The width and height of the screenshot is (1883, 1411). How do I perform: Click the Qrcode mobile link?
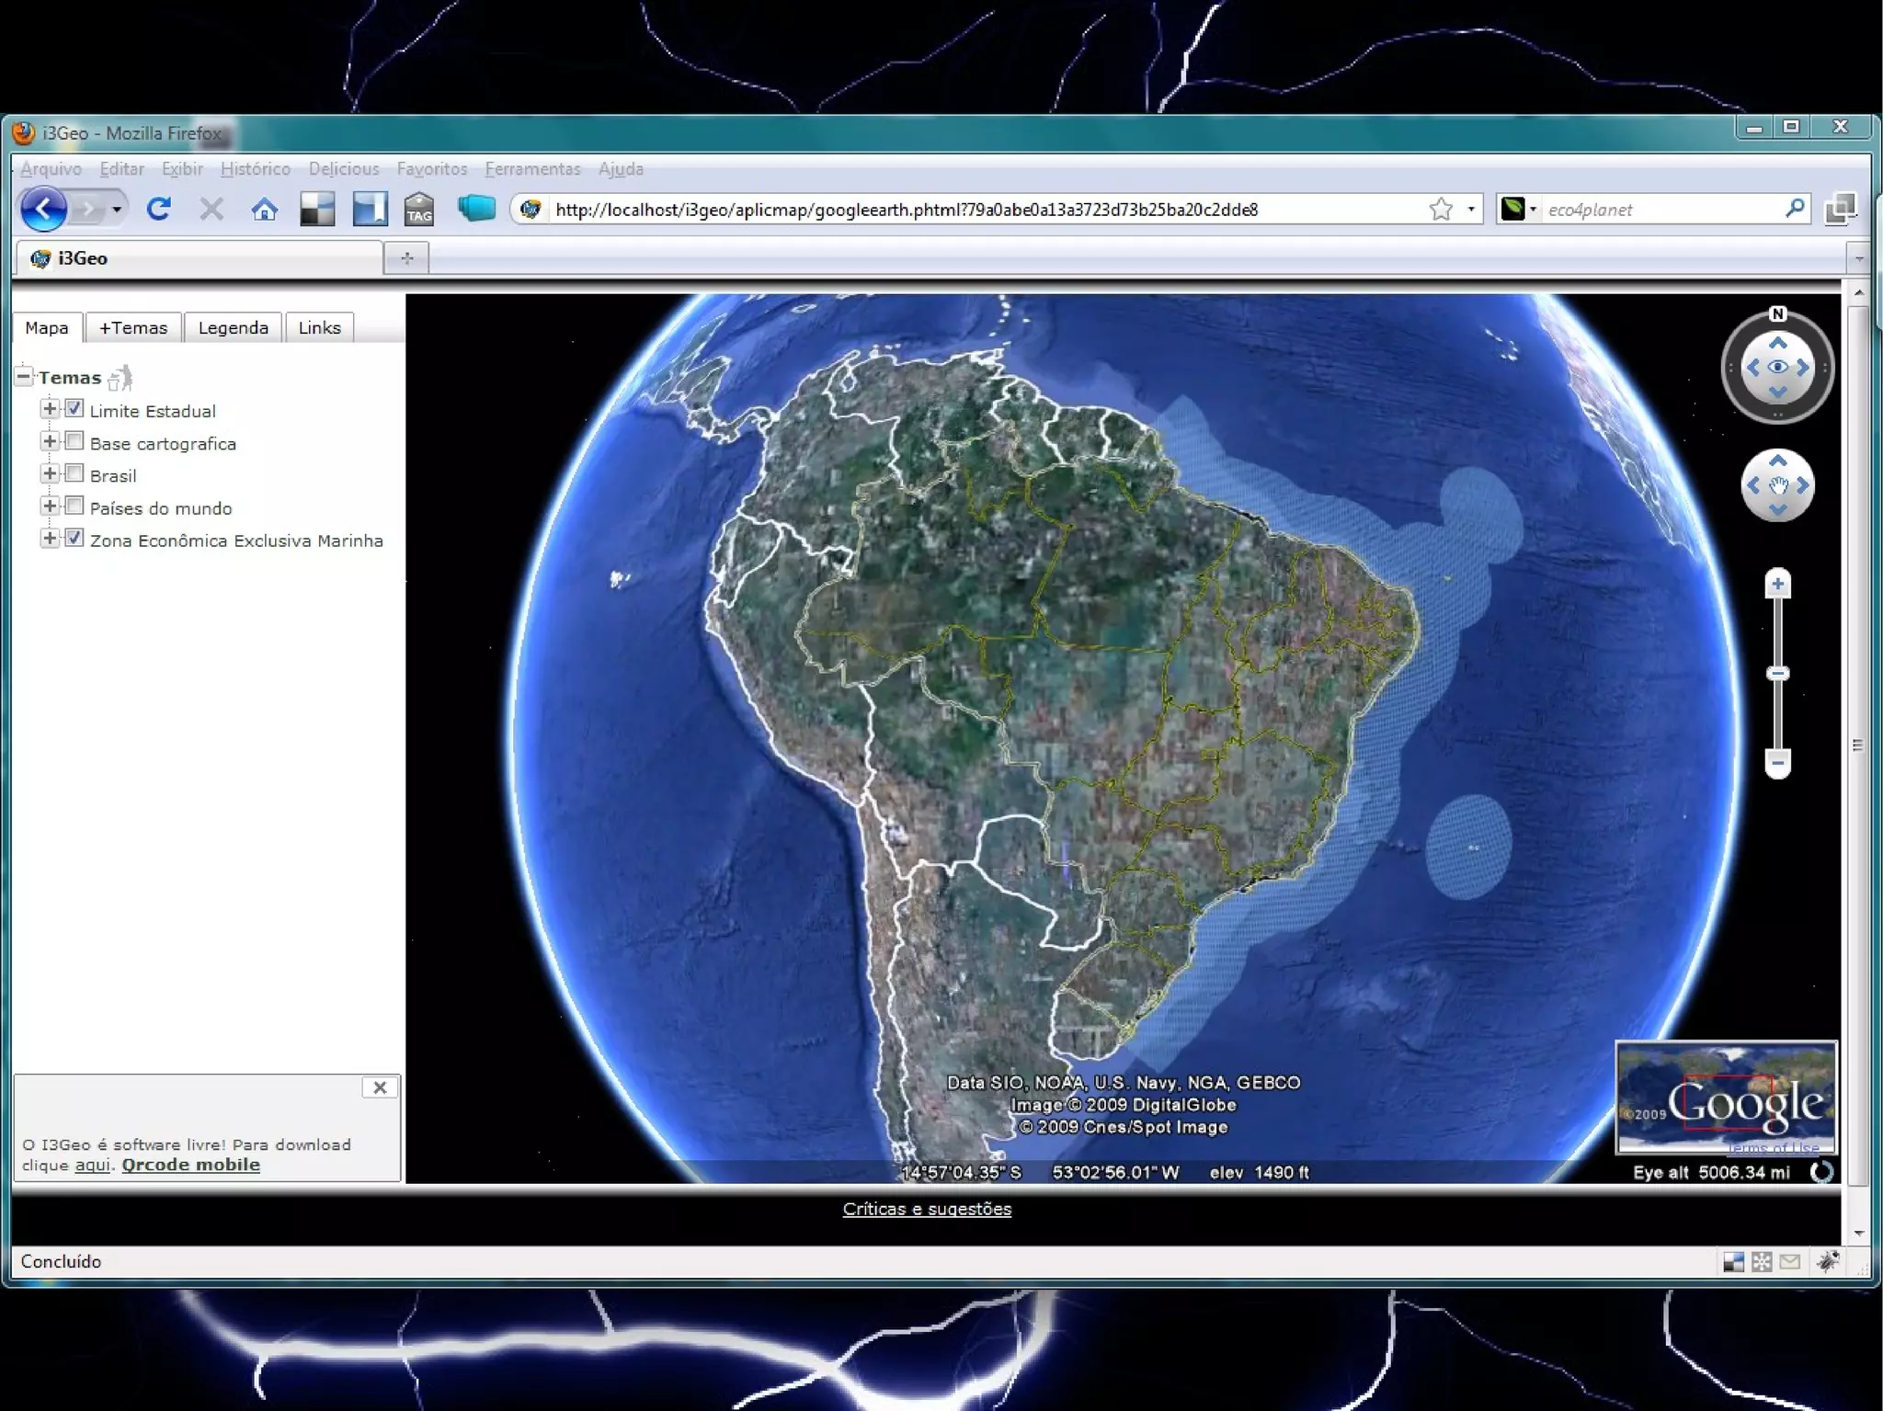pyautogui.click(x=190, y=1165)
